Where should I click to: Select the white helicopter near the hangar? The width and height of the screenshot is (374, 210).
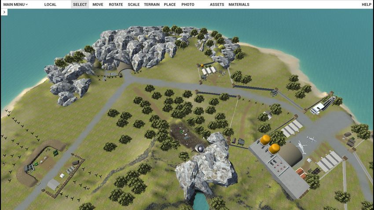[x=302, y=145]
